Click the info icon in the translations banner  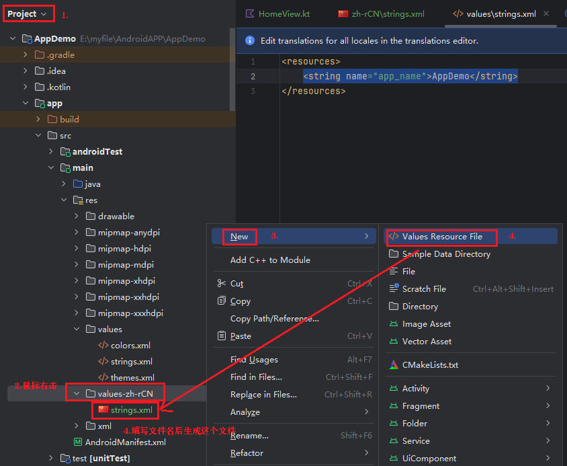[x=249, y=40]
